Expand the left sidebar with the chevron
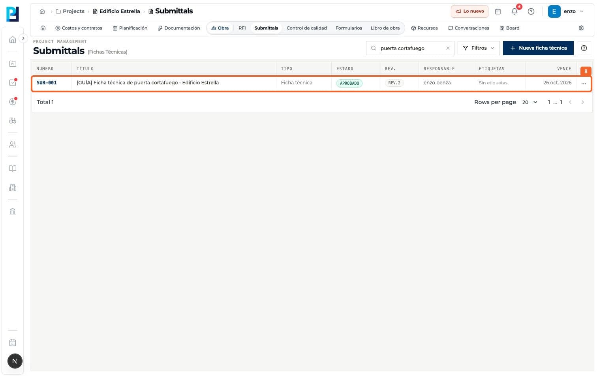The width and height of the screenshot is (599, 376). pos(23,38)
